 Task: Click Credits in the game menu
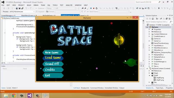click(x=53, y=70)
